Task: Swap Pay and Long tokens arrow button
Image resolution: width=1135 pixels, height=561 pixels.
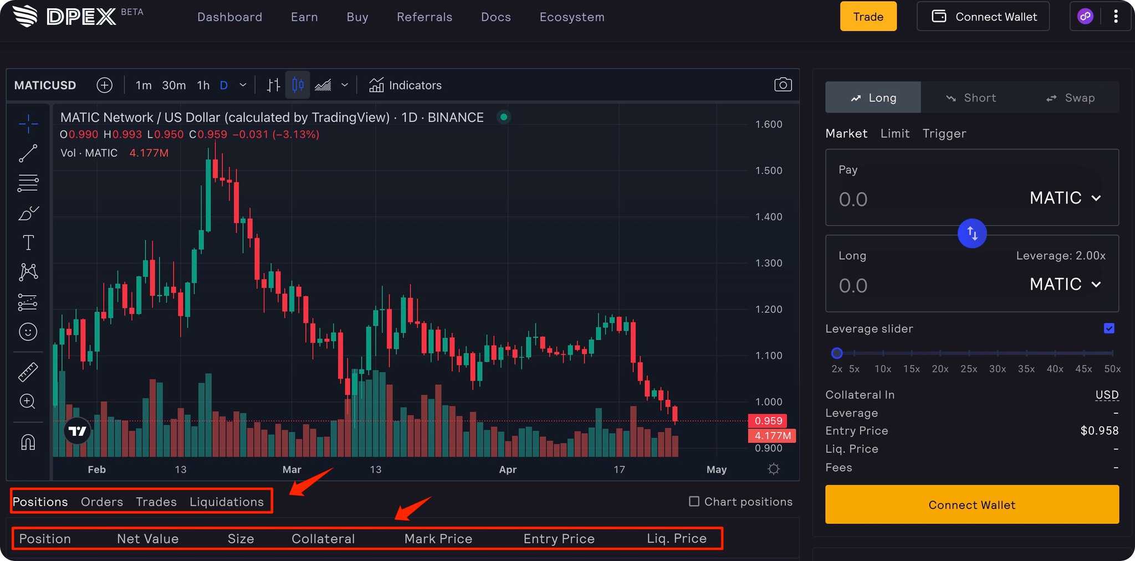Action: [x=972, y=234]
